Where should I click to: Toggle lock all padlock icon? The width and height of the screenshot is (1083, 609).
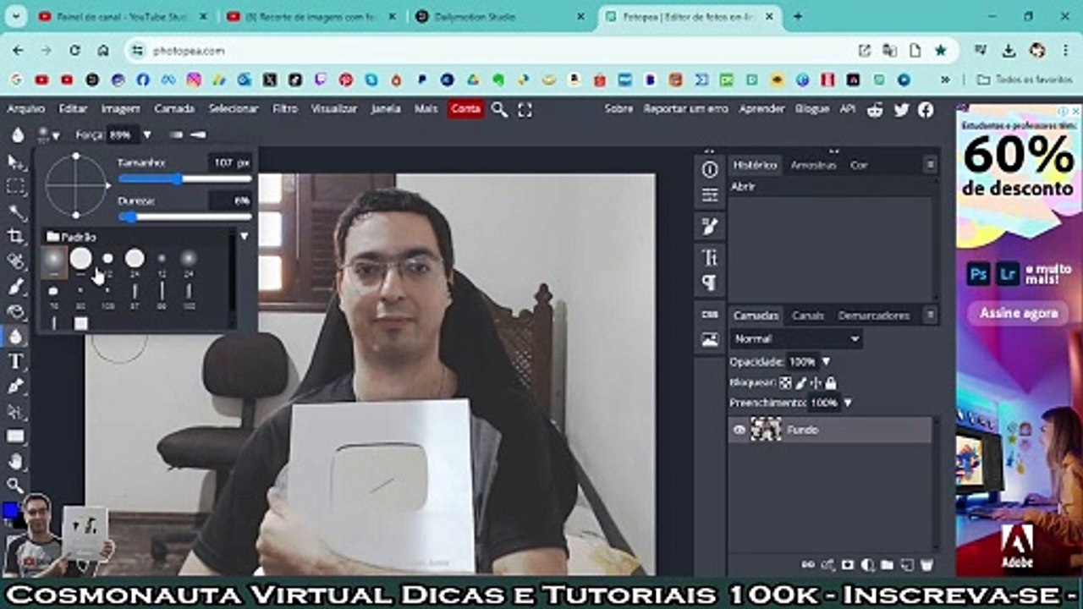(x=831, y=382)
